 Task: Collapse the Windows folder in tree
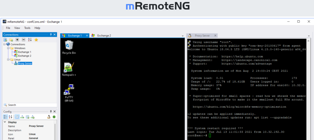click(8, 48)
